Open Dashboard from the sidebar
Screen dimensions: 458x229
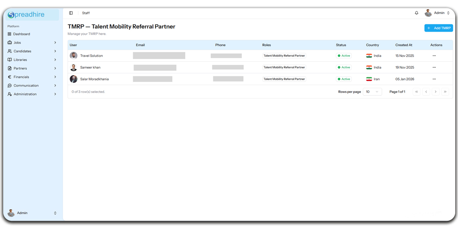[22, 34]
